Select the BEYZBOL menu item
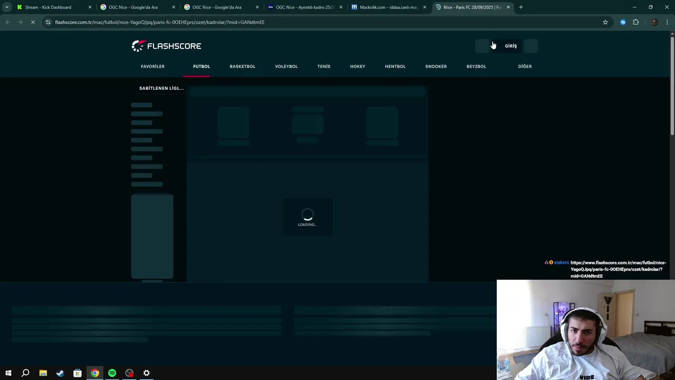This screenshot has height=380, width=675. click(476, 66)
